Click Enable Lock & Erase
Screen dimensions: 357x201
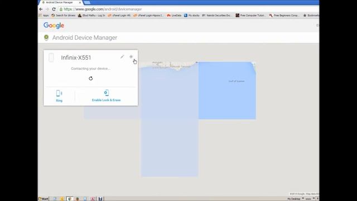click(107, 95)
